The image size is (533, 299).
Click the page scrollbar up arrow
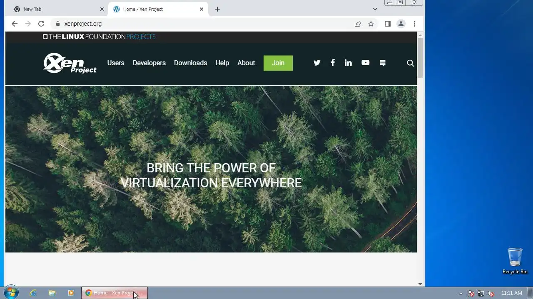coord(420,34)
